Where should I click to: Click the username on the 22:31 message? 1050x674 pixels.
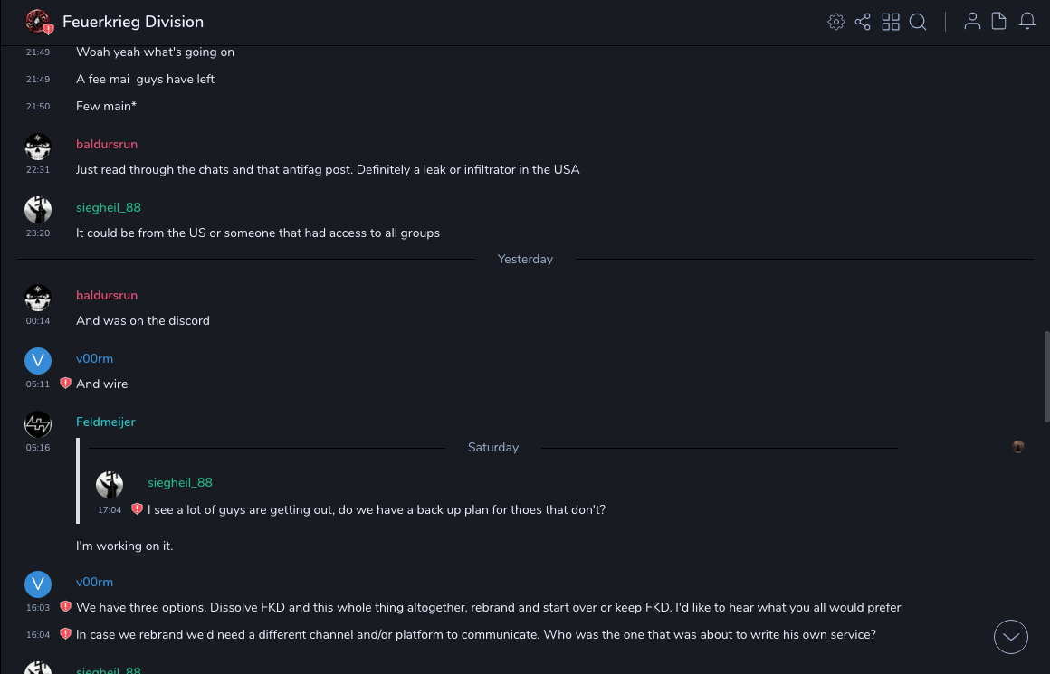[107, 144]
